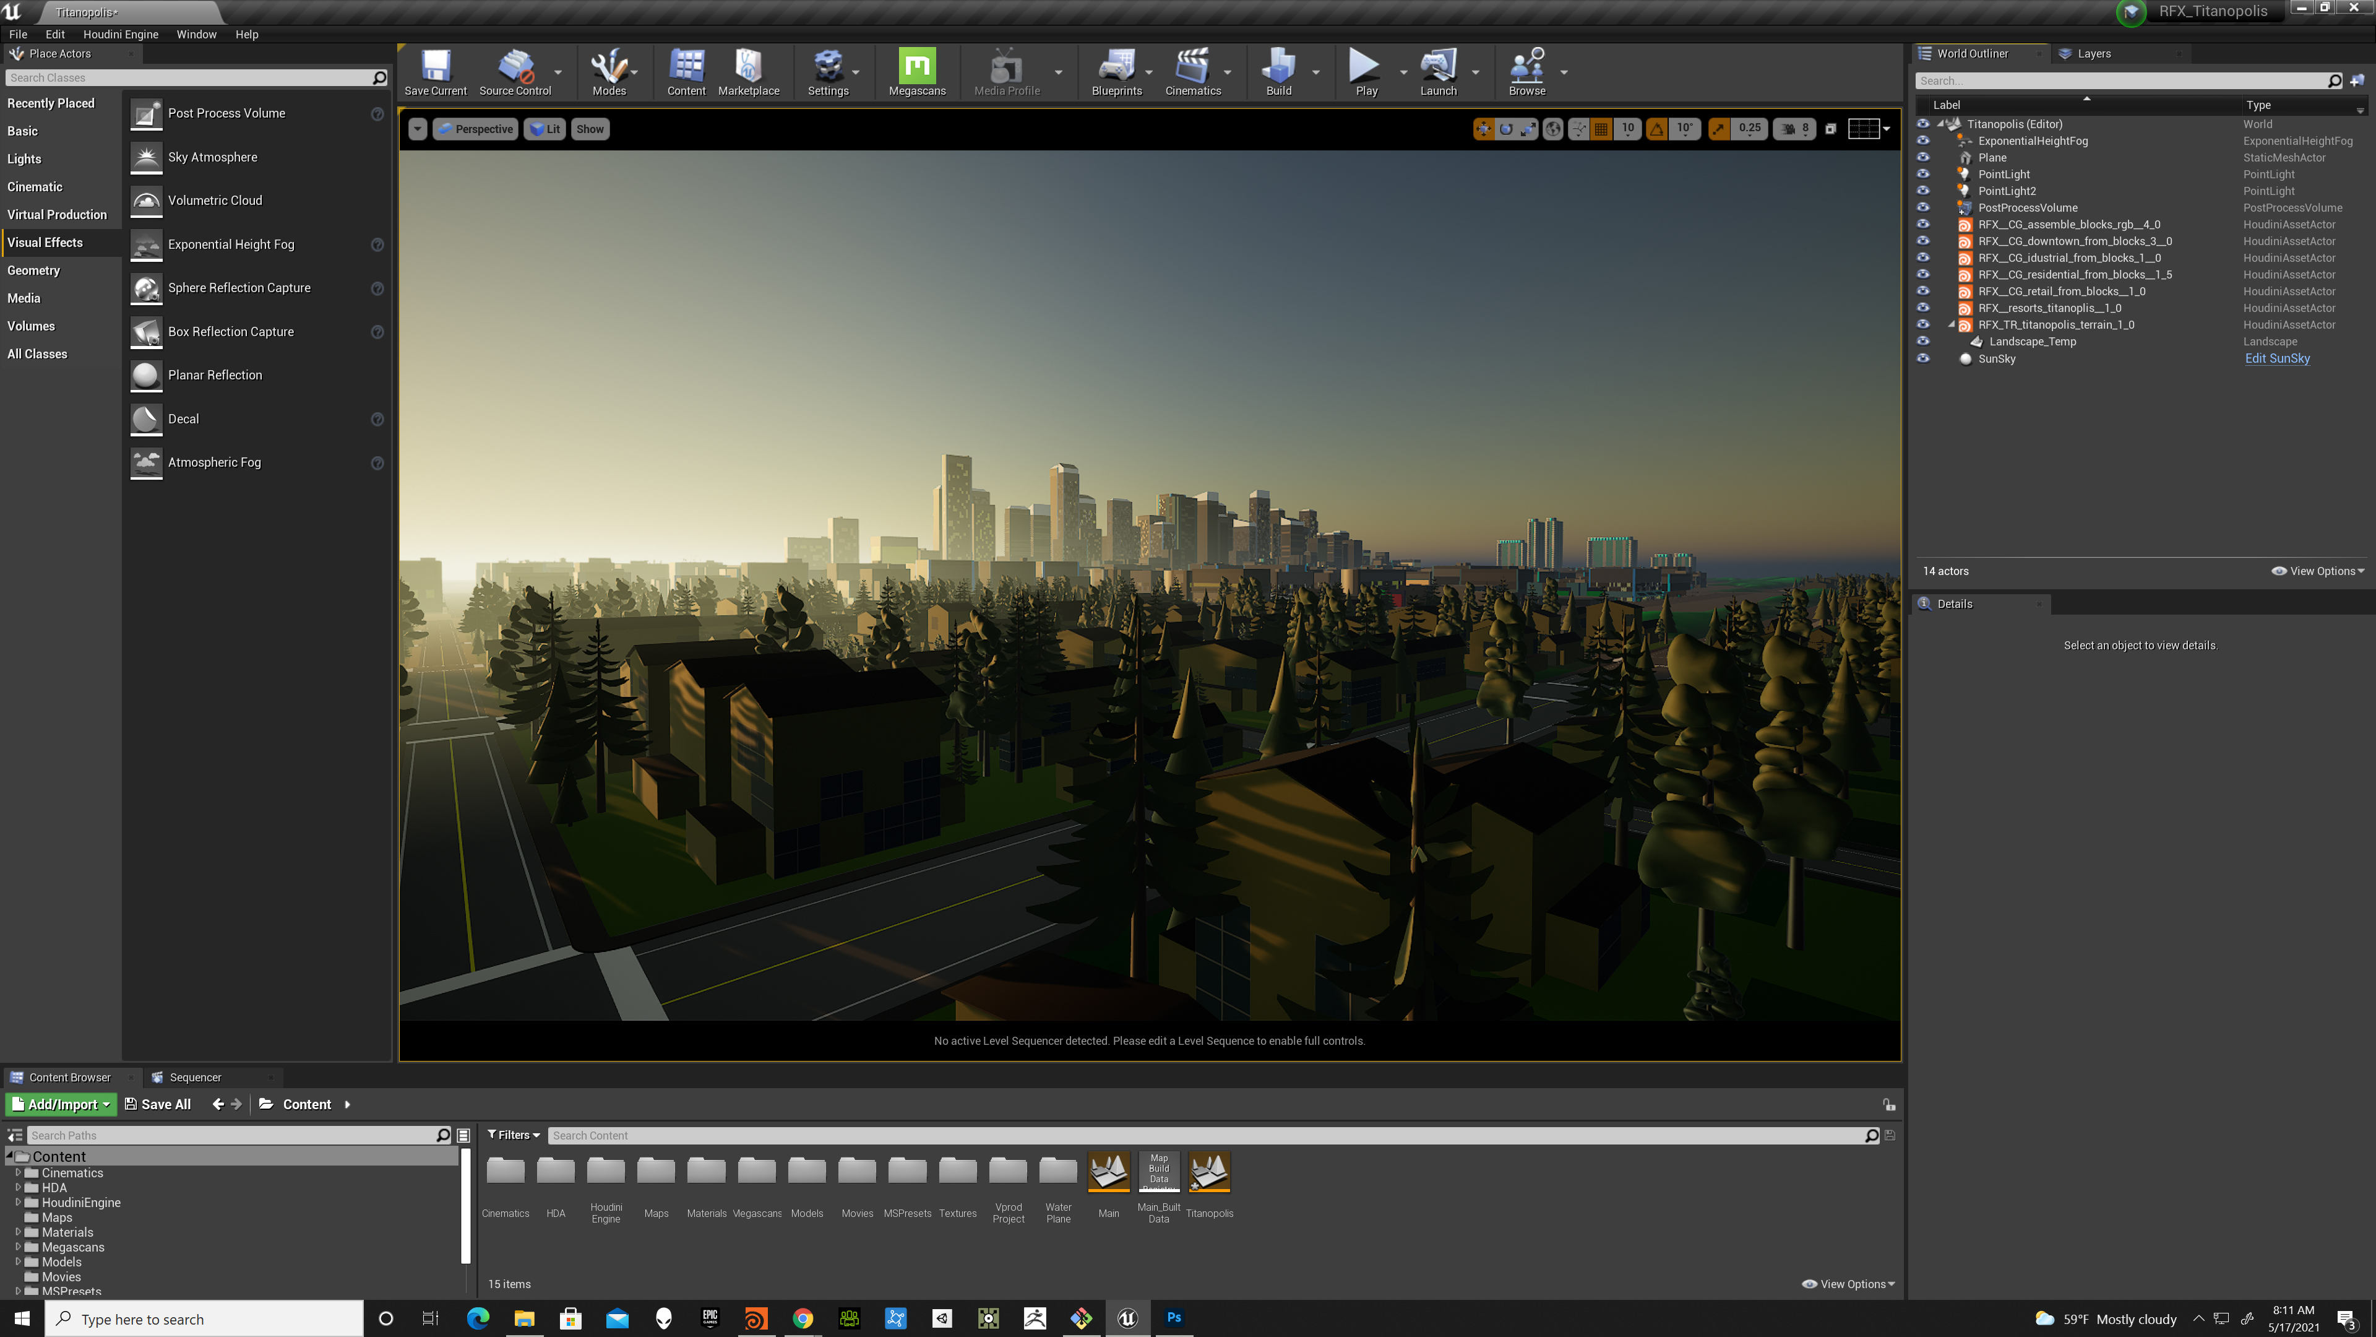Viewport: 2376px width, 1337px height.
Task: Click the Save All button
Action: [157, 1104]
